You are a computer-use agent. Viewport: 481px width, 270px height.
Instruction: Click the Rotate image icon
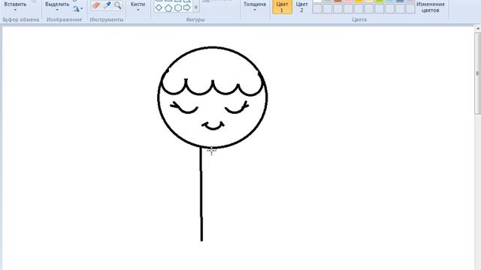[76, 9]
